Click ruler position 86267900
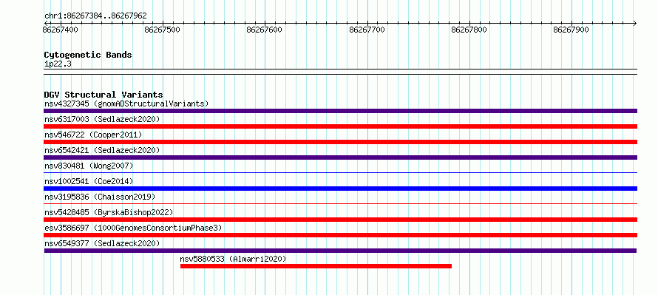 [x=571, y=30]
